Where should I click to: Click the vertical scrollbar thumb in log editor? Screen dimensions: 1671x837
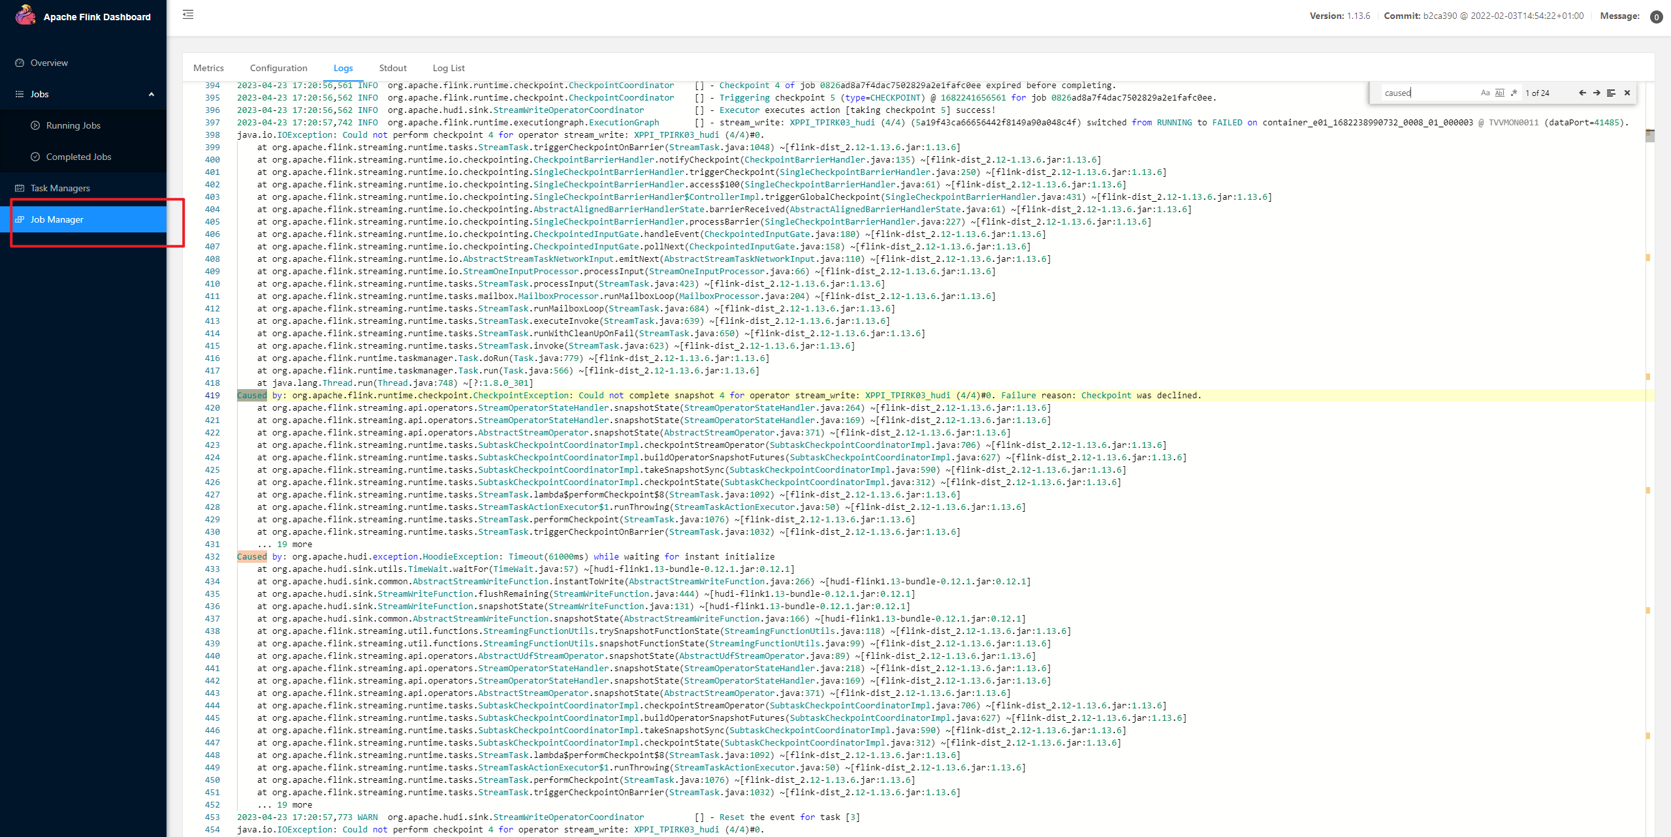[x=1650, y=136]
